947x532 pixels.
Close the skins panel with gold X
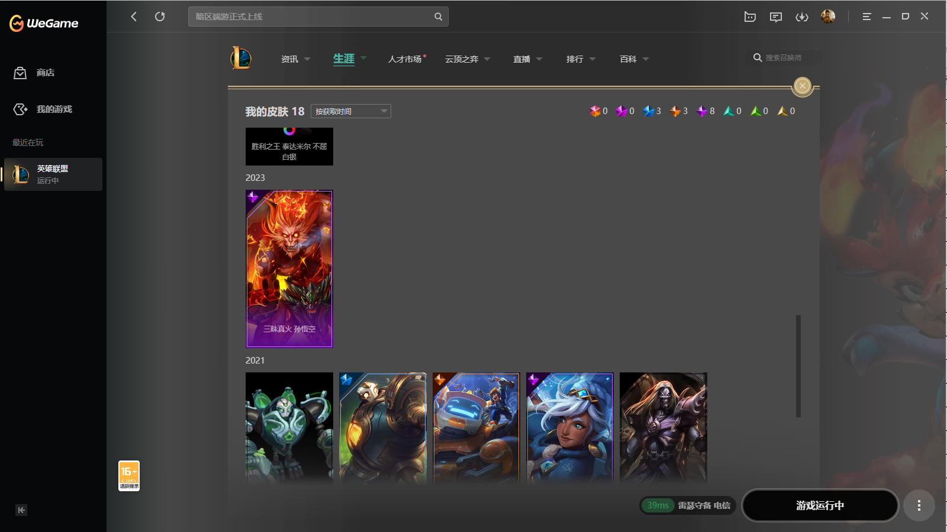803,86
